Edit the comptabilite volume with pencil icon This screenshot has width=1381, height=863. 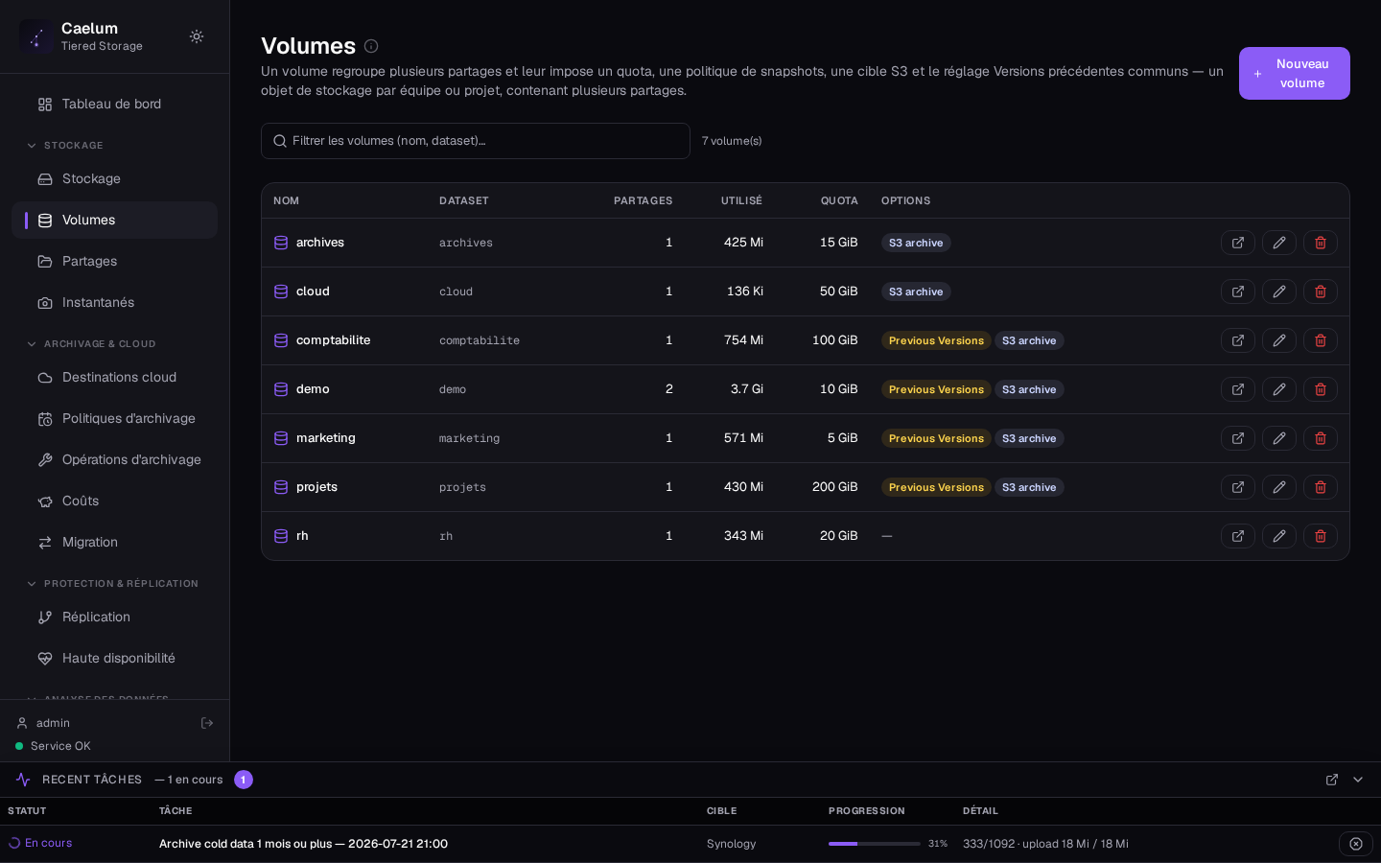tap(1279, 340)
